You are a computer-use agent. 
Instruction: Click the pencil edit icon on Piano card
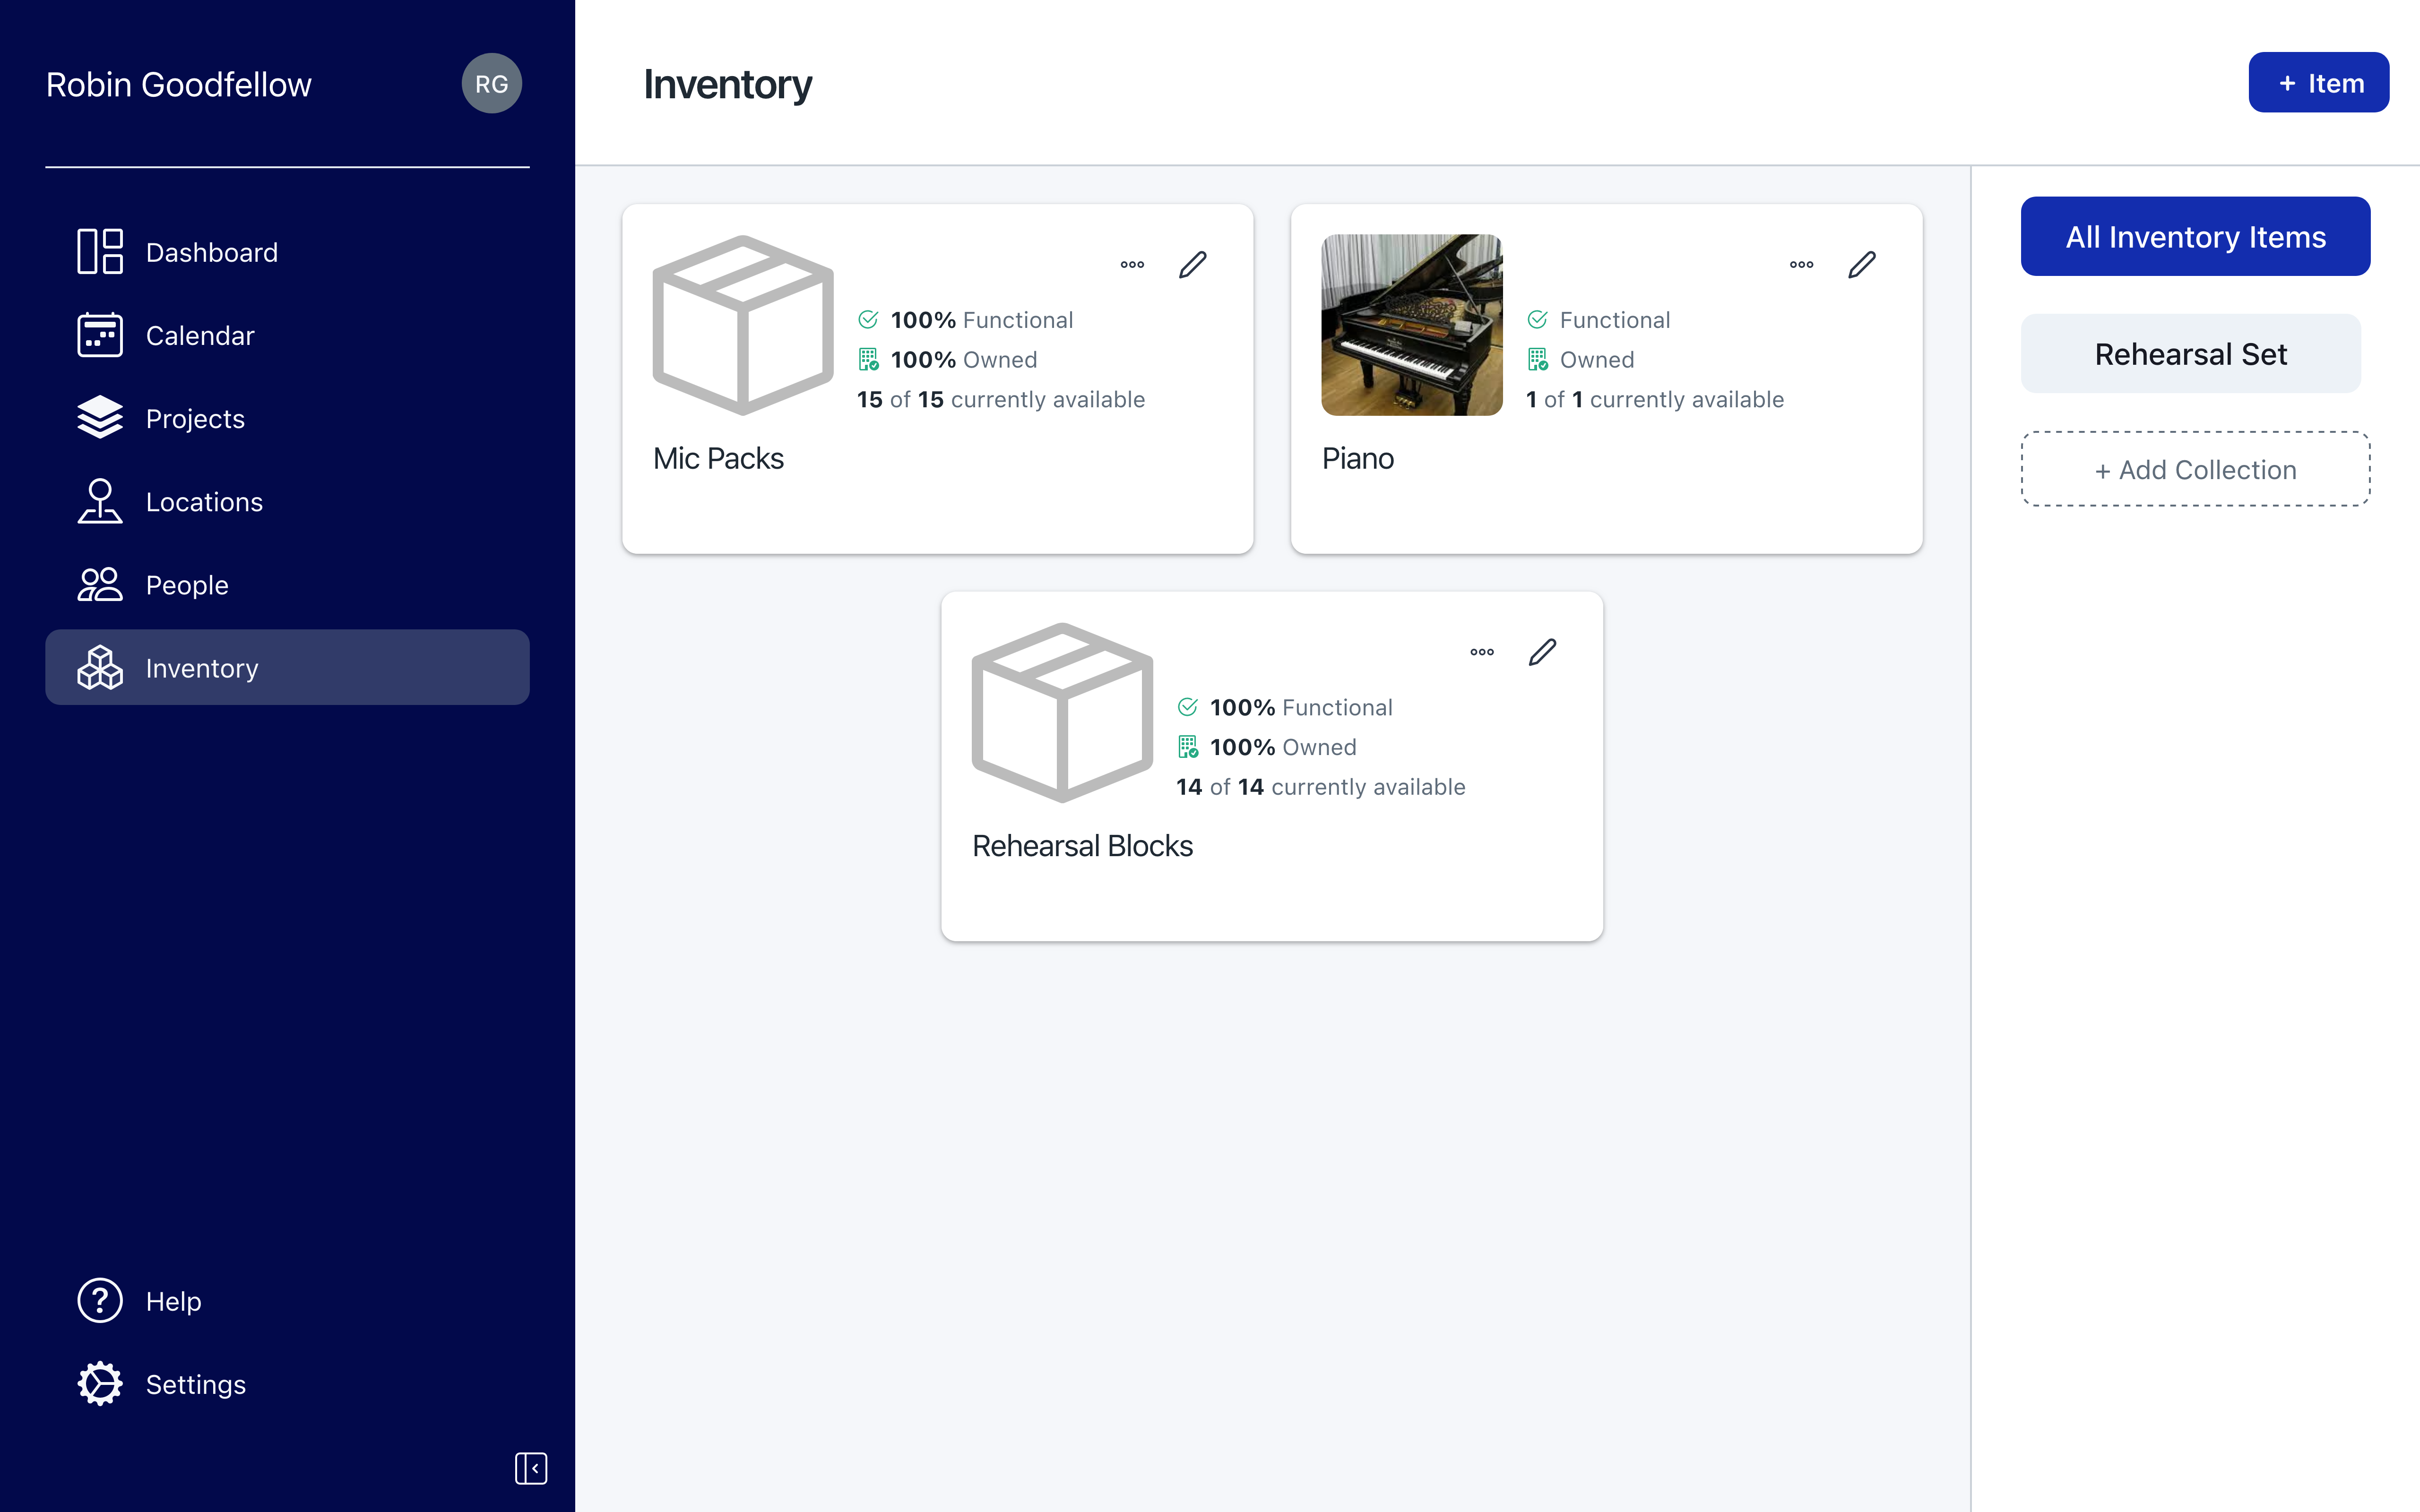coord(1861,265)
